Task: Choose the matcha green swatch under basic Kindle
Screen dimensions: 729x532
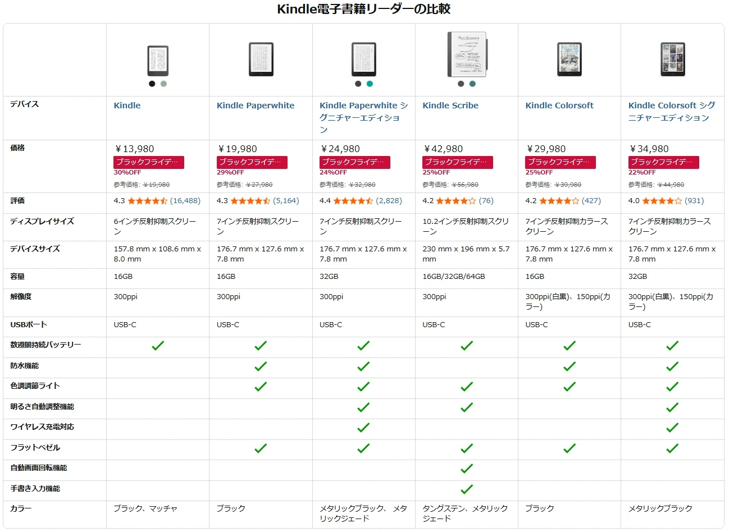Action: pyautogui.click(x=163, y=84)
